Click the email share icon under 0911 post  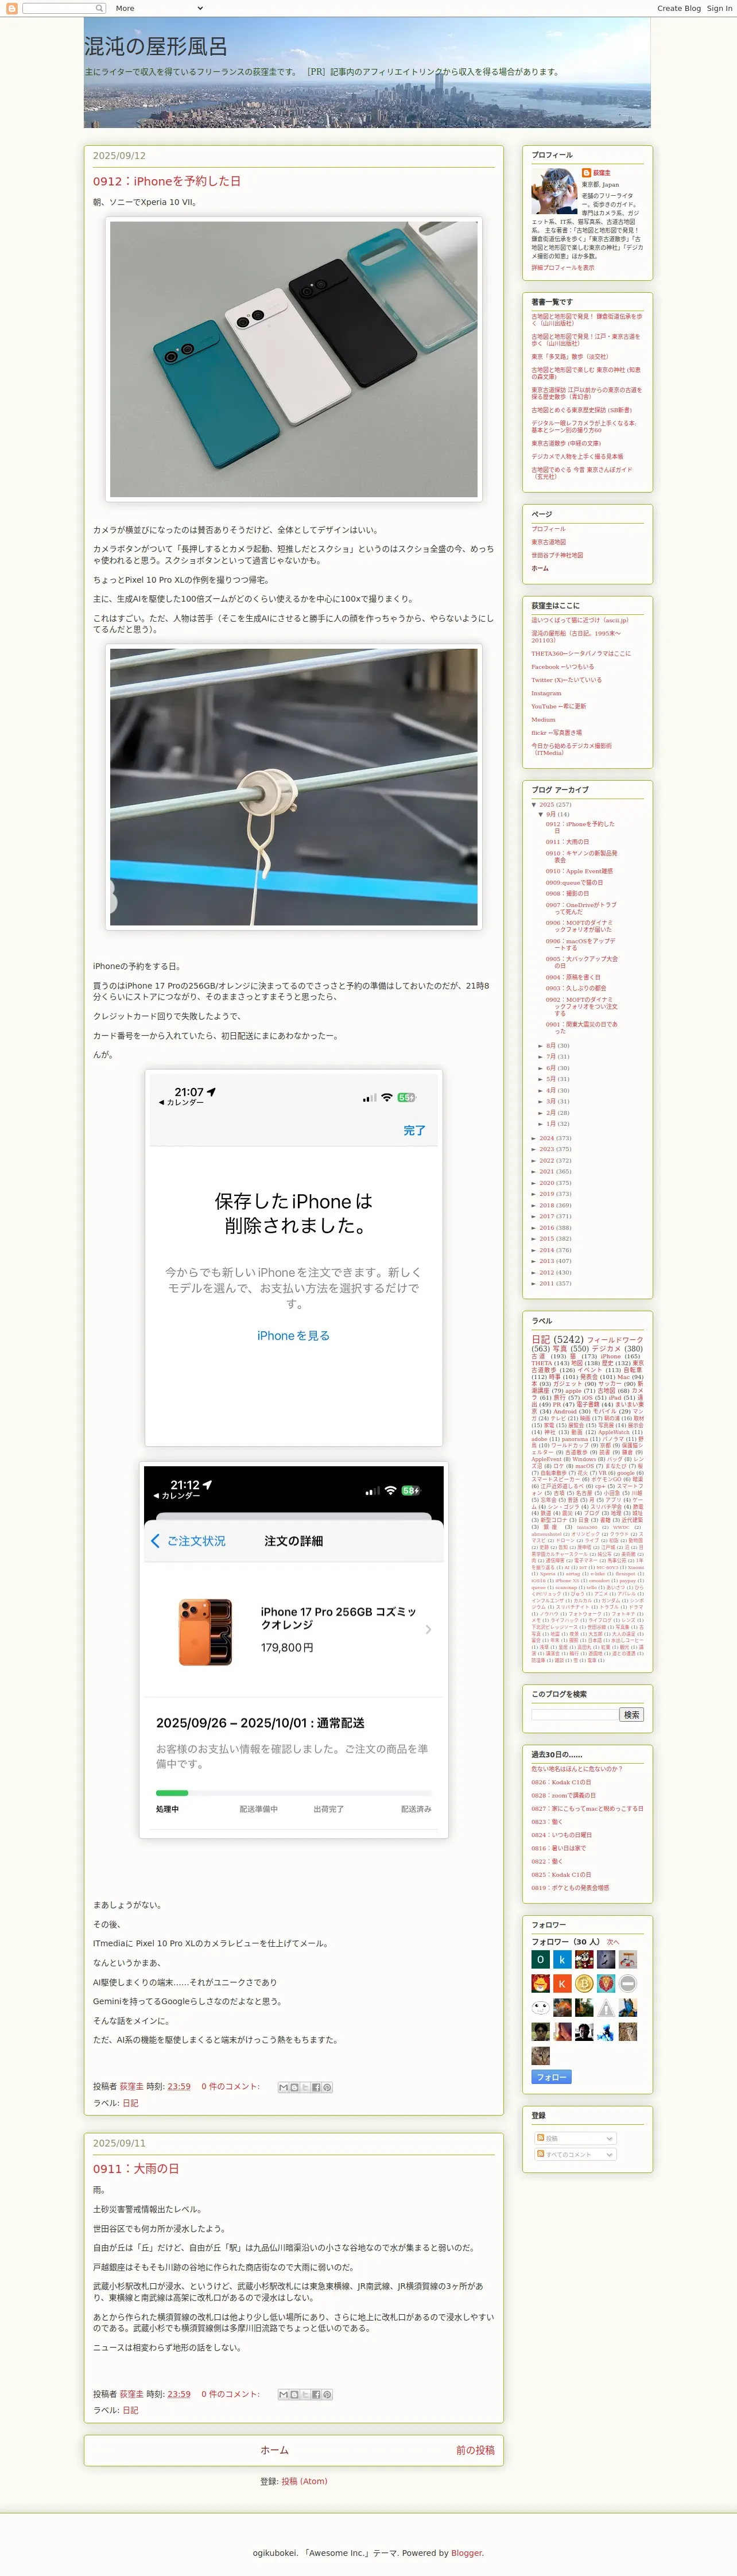pyautogui.click(x=283, y=2394)
